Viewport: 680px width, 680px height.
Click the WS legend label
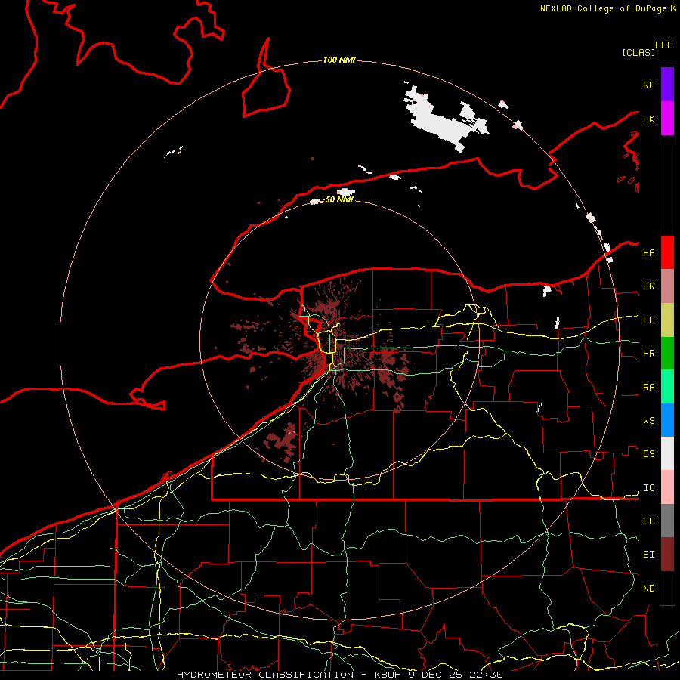coord(648,420)
